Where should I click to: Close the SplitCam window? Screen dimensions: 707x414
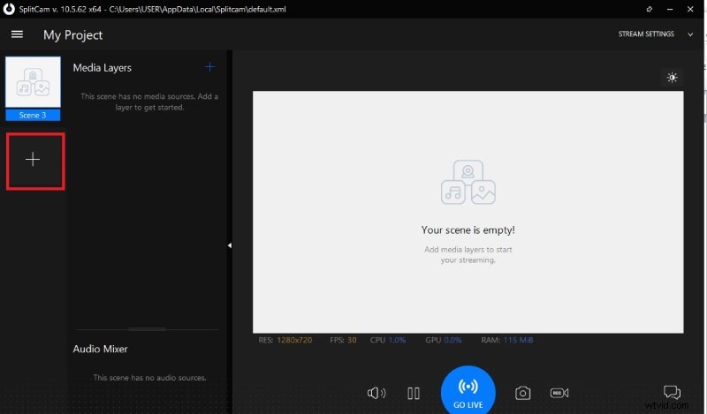(690, 9)
